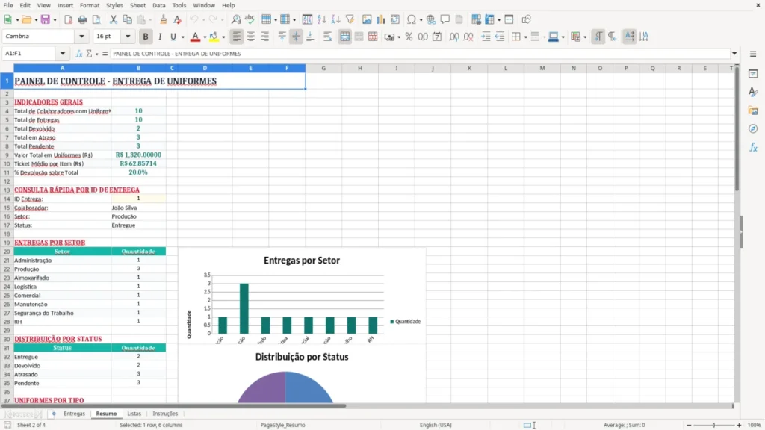Apply the red font color swatch
Viewport: 765px width, 430px height.
point(195,37)
